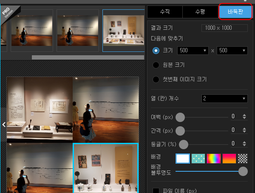Image resolution: width=255 pixels, height=193 pixels.
Task: Choose the teal dotted pattern background
Action: click(198, 159)
